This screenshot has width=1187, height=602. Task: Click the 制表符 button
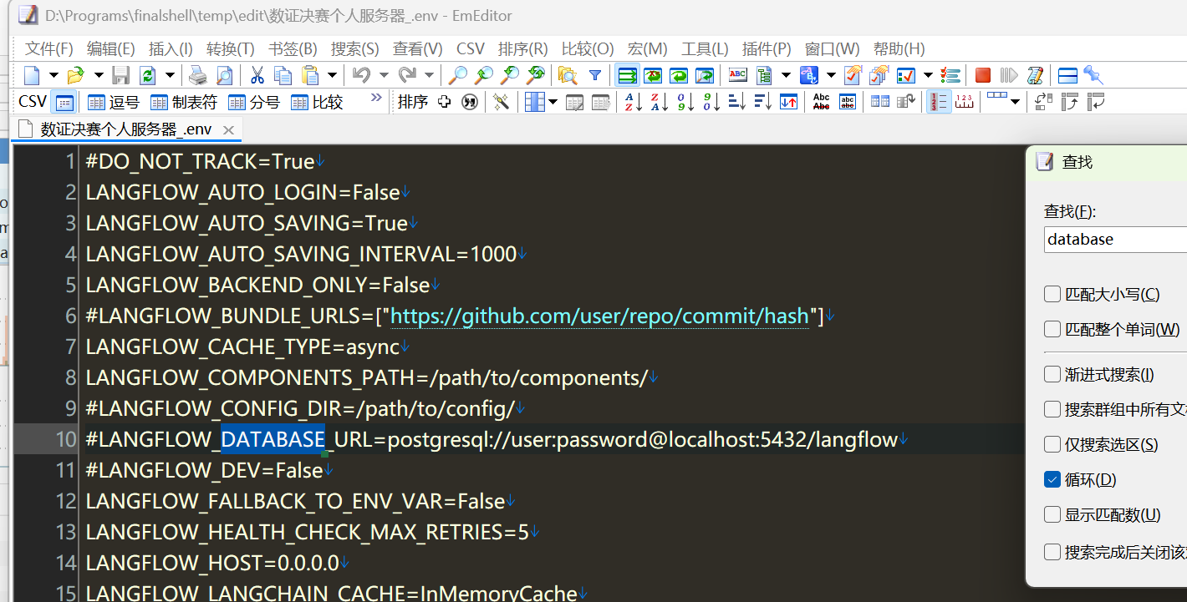(x=184, y=102)
